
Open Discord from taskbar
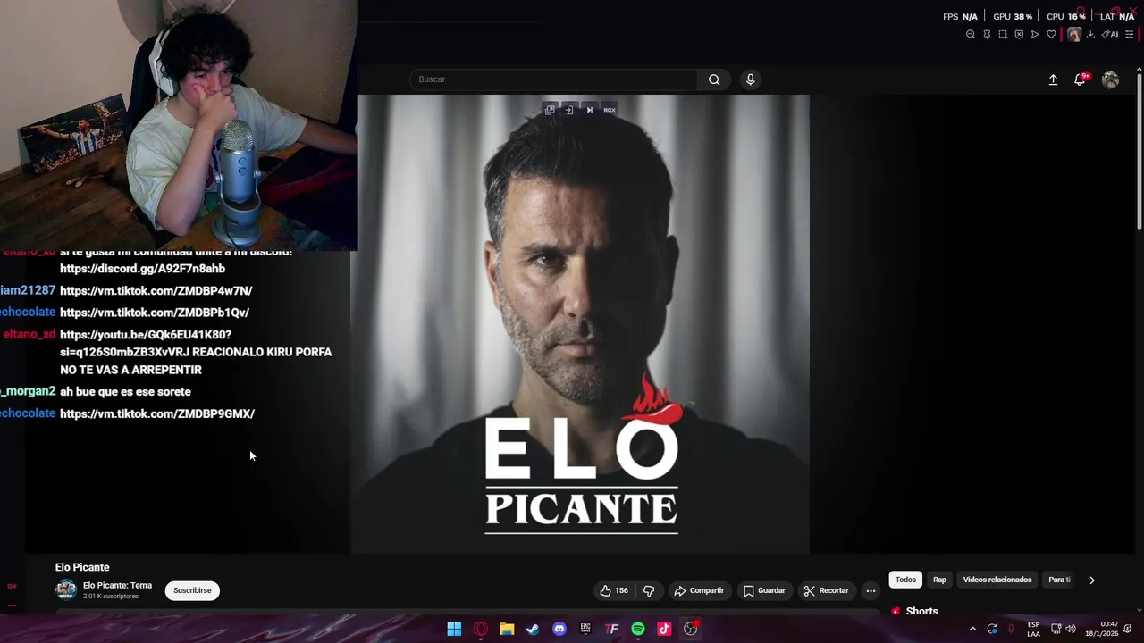pyautogui.click(x=559, y=629)
